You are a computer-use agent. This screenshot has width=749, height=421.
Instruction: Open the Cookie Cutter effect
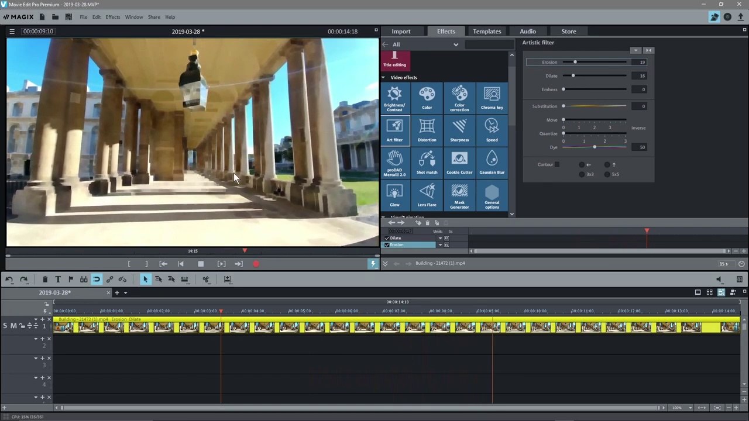click(x=459, y=163)
